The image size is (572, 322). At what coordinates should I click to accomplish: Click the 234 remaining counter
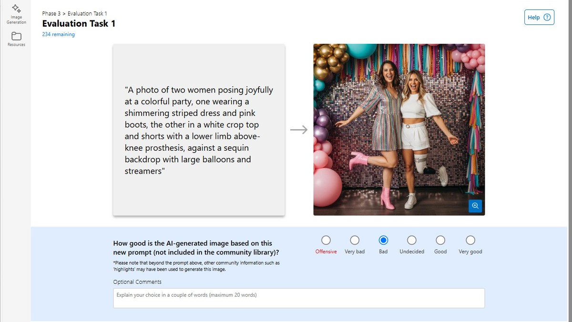click(58, 34)
